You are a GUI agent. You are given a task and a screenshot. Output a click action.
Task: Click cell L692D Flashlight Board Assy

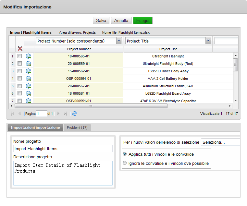[x=168, y=93]
